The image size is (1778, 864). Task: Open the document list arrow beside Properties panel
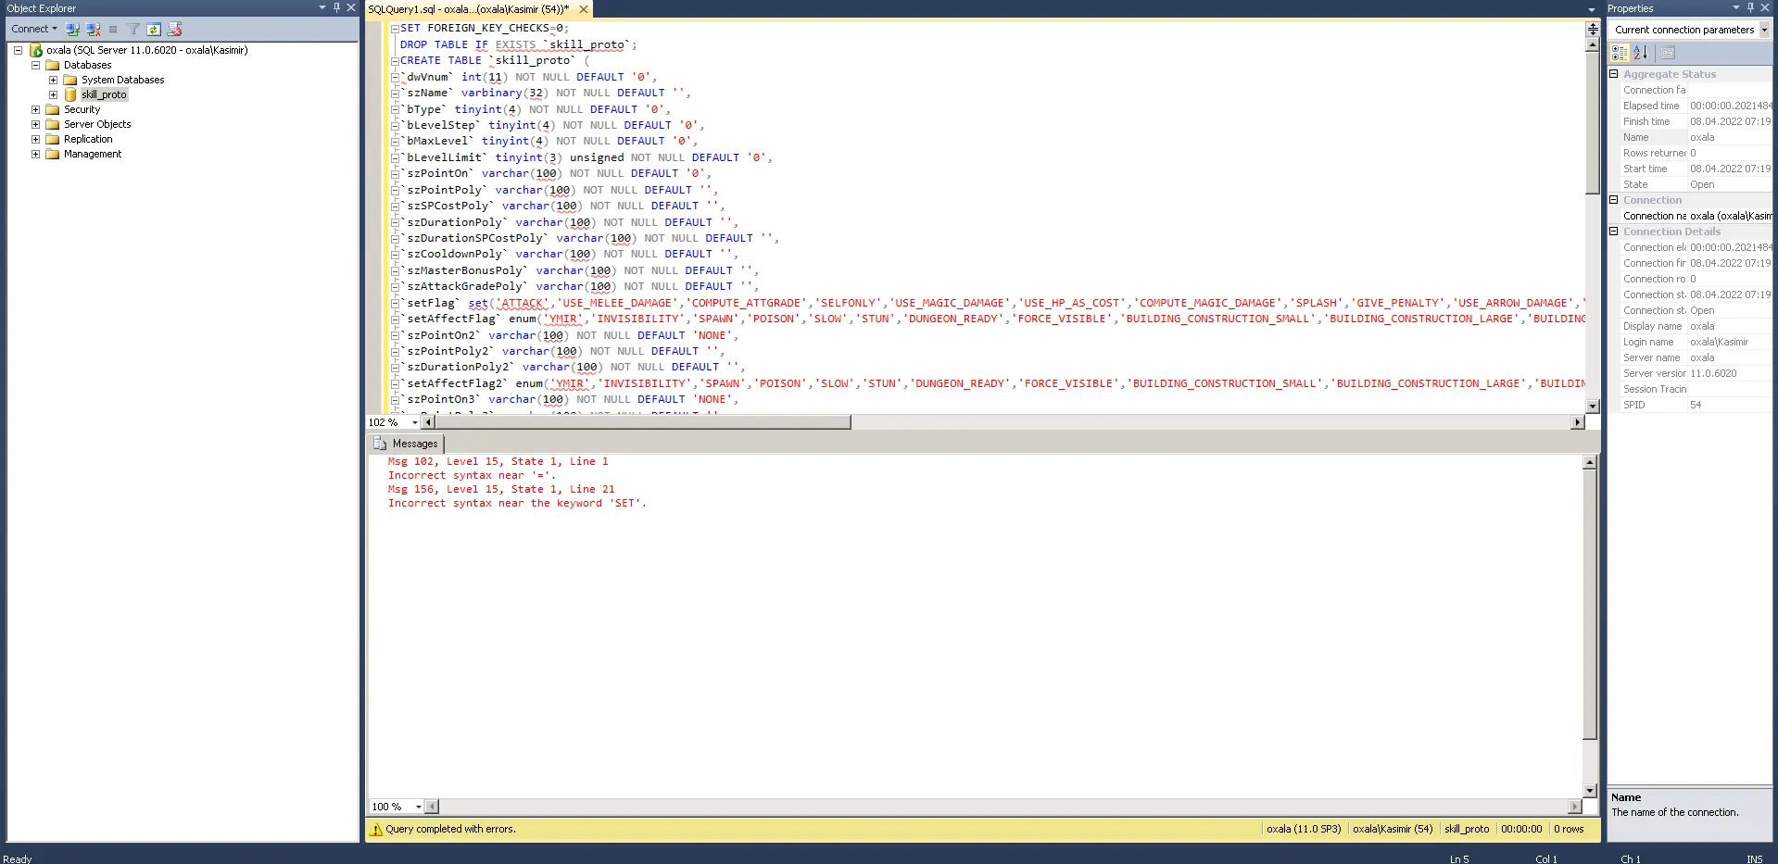(1592, 9)
